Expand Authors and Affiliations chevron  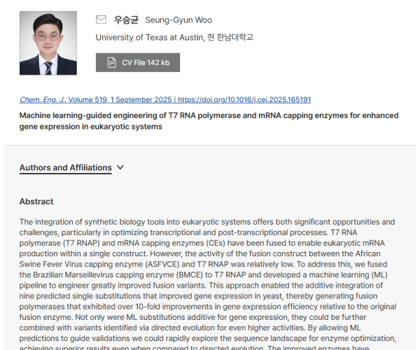(120, 167)
